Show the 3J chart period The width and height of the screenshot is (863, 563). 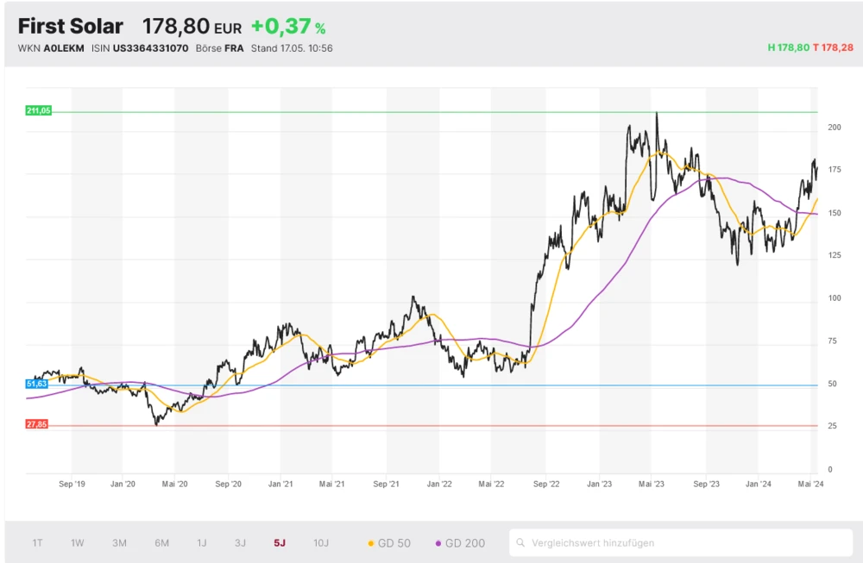coord(240,543)
